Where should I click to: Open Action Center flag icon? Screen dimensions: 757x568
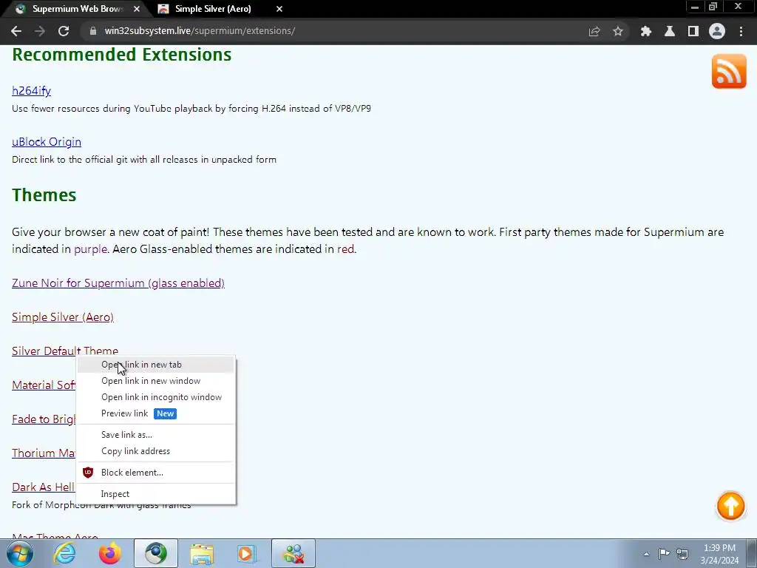pos(665,553)
